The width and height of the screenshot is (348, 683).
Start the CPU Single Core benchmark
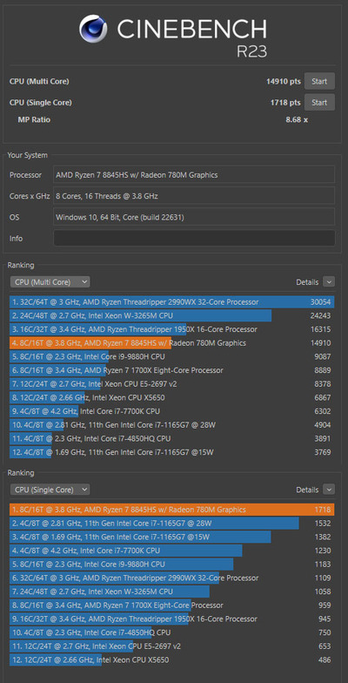319,103
